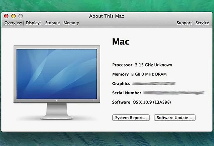Click the large 'Mac' heading

point(121,42)
